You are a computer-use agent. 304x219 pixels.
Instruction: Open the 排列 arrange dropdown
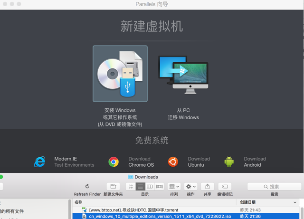pyautogui.click(x=174, y=186)
